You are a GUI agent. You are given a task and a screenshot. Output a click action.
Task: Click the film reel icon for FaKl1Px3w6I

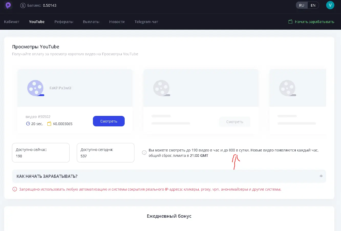(x=36, y=88)
